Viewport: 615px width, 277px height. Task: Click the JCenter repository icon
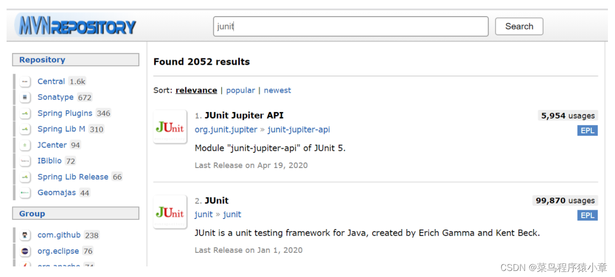(x=25, y=145)
